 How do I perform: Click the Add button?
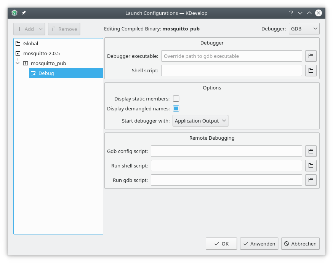tap(26, 29)
